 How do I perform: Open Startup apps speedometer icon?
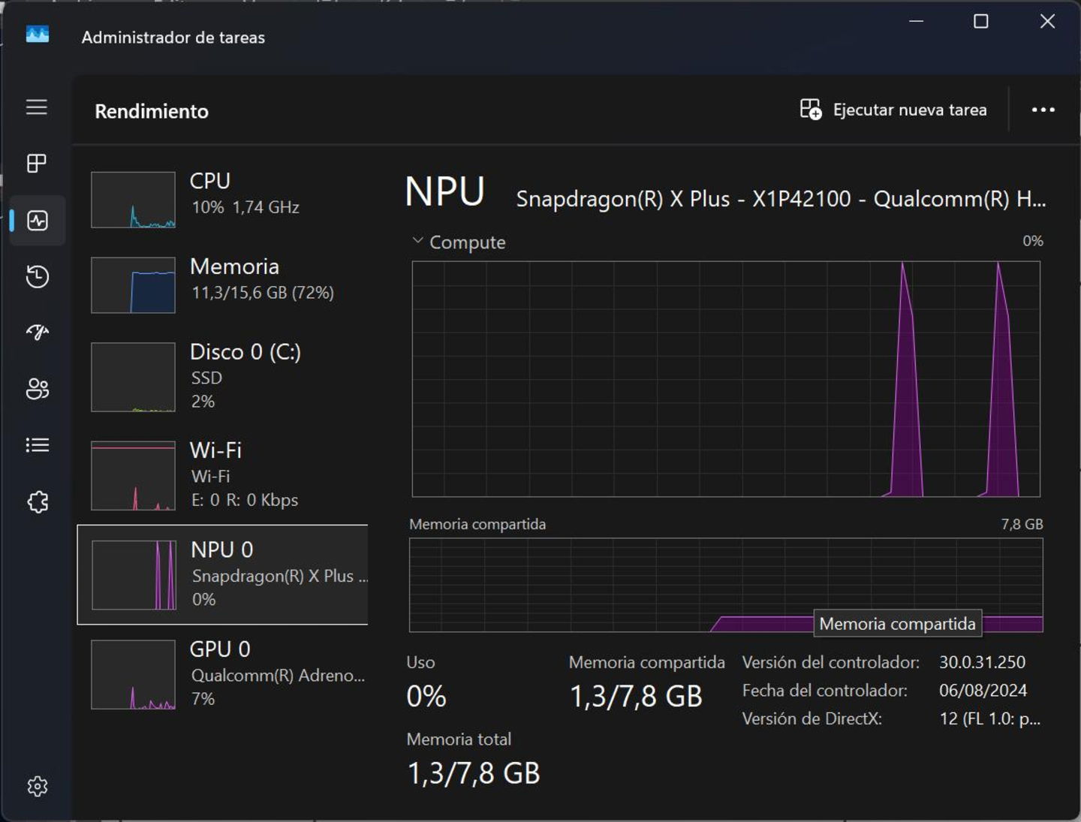pyautogui.click(x=38, y=332)
